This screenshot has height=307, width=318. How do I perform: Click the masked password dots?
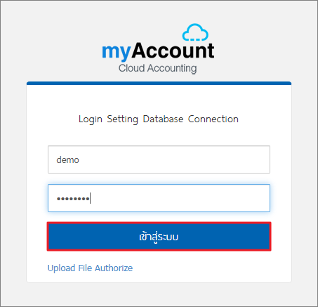click(73, 199)
